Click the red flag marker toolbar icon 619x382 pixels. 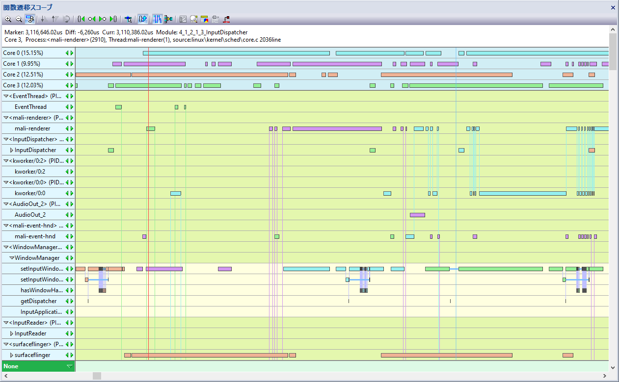tap(226, 19)
